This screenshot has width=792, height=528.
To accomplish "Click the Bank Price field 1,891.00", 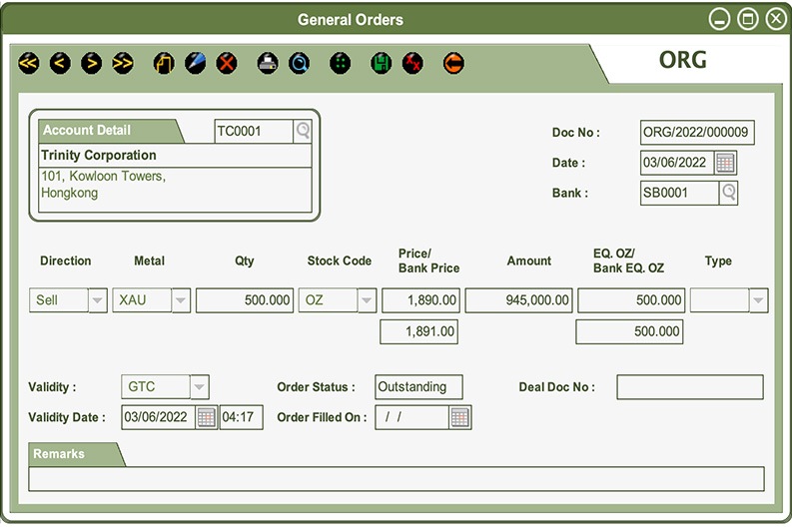I will click(x=418, y=331).
